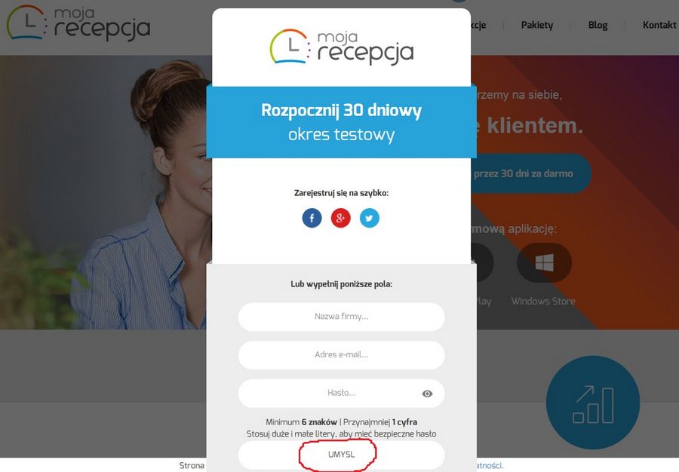
Task: Focus the Adres e-mail input field
Action: pyautogui.click(x=341, y=355)
